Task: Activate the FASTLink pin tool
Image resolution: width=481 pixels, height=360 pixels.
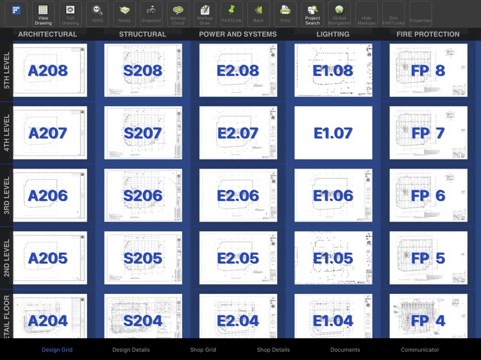Action: (232, 13)
